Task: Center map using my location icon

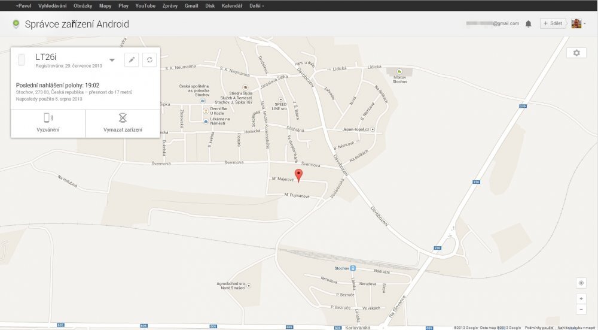Action: (x=581, y=283)
